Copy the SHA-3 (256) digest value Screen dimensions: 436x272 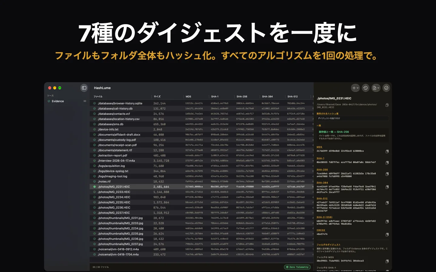(387, 222)
